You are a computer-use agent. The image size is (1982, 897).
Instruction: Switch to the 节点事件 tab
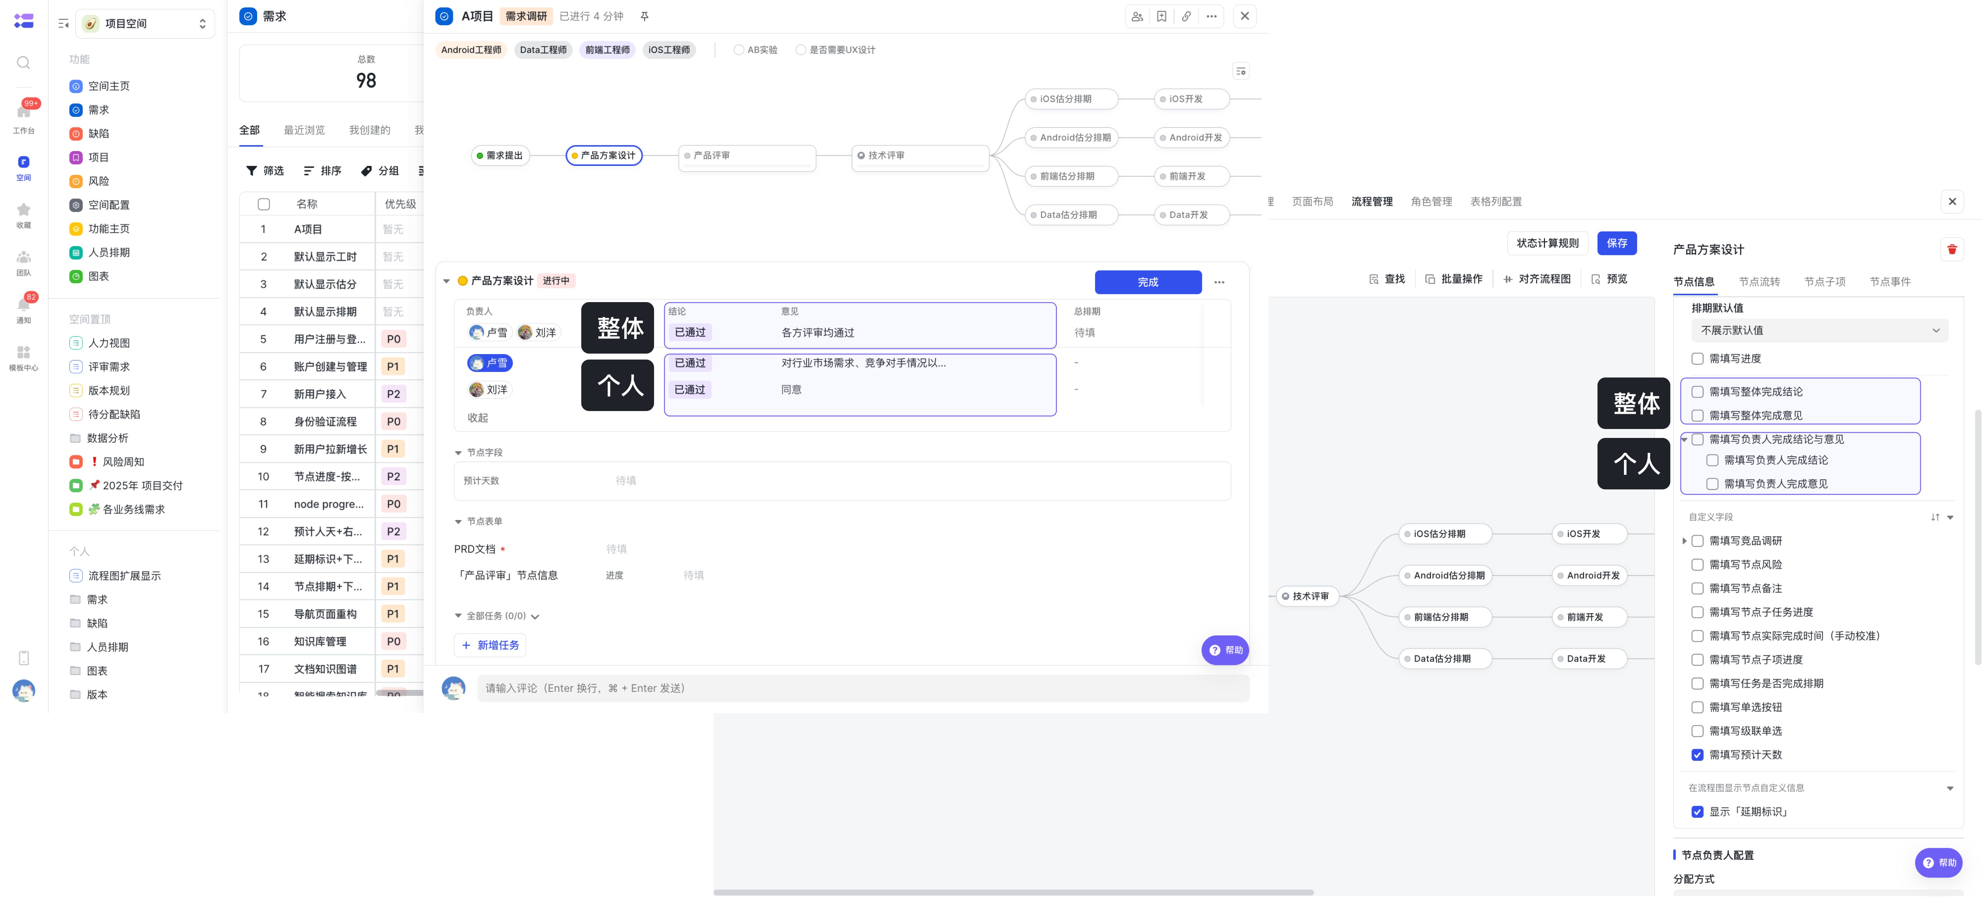coord(1890,282)
